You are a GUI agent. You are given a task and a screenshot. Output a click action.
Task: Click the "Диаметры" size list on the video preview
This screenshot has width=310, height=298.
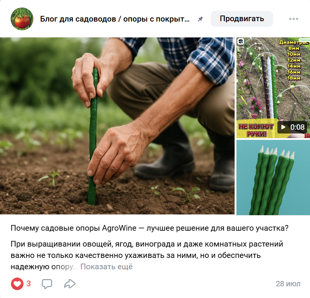294,60
